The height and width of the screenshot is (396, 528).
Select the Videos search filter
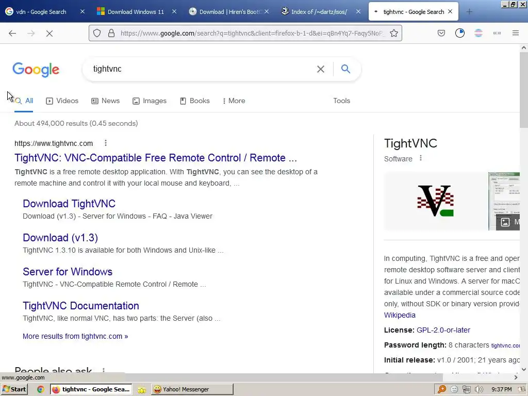[62, 101]
